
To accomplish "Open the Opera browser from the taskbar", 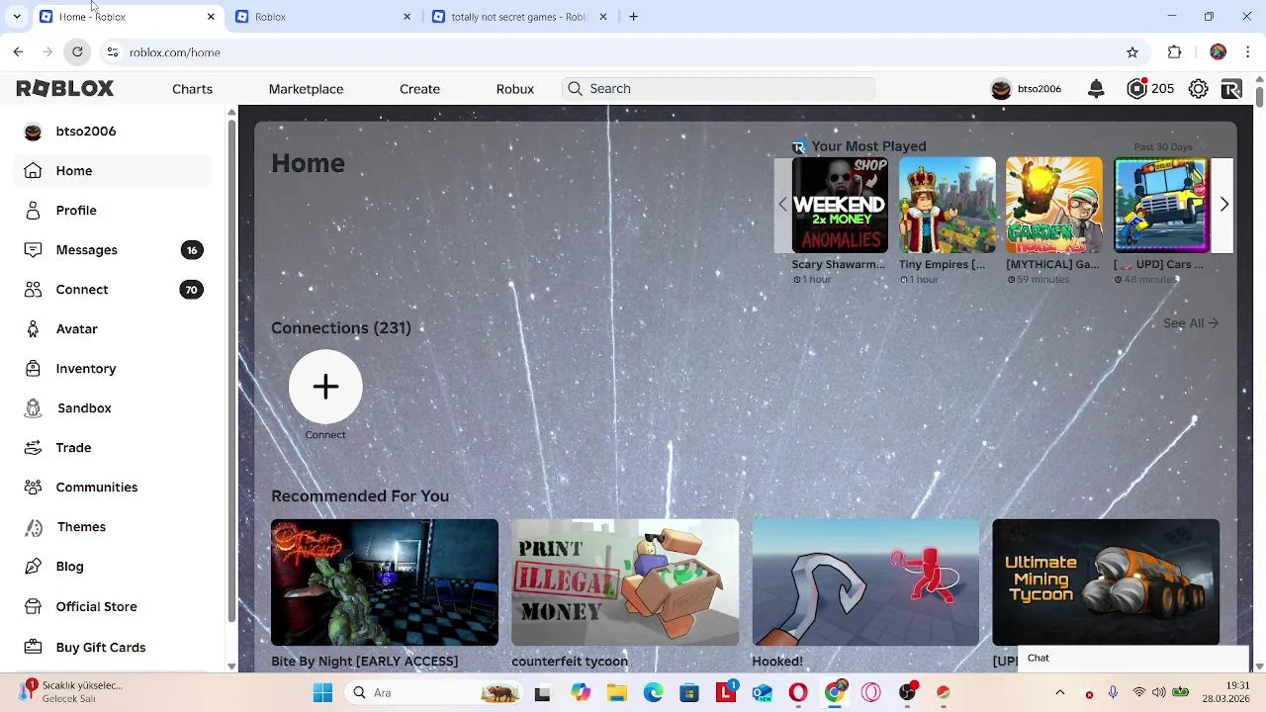I will click(798, 693).
